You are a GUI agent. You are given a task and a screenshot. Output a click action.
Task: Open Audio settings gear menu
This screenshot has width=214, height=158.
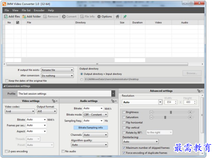click(114, 101)
